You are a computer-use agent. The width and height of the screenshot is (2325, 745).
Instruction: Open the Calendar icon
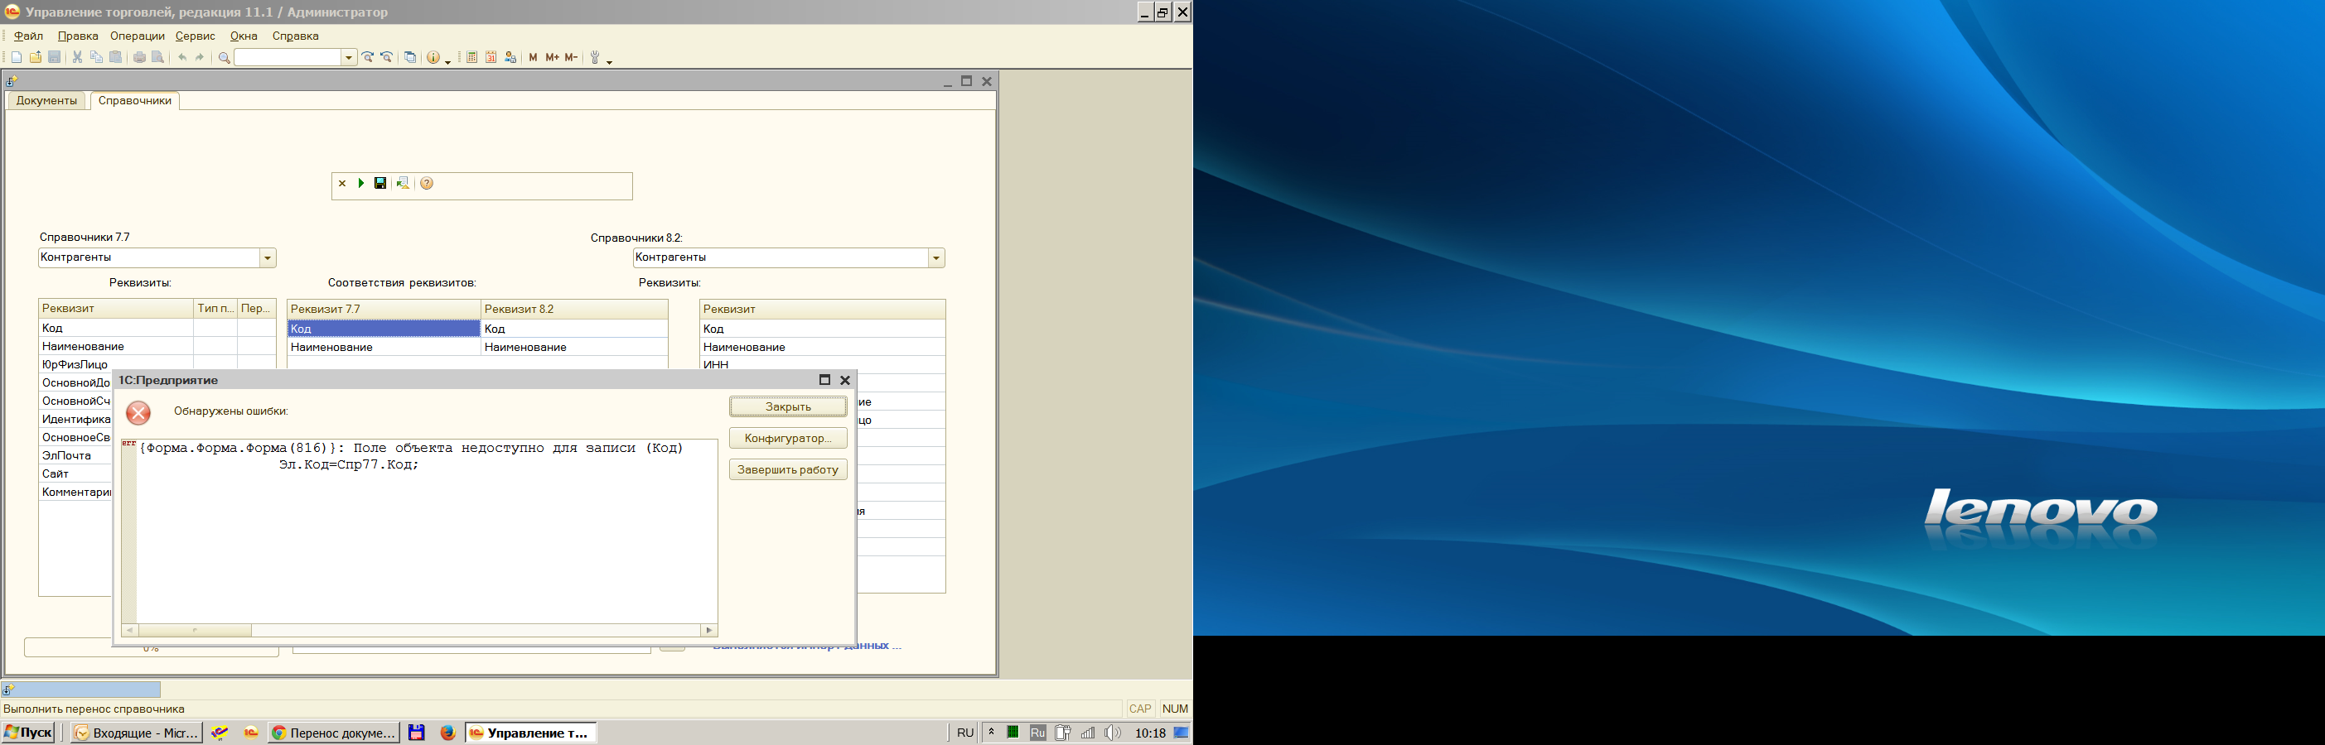tap(491, 58)
